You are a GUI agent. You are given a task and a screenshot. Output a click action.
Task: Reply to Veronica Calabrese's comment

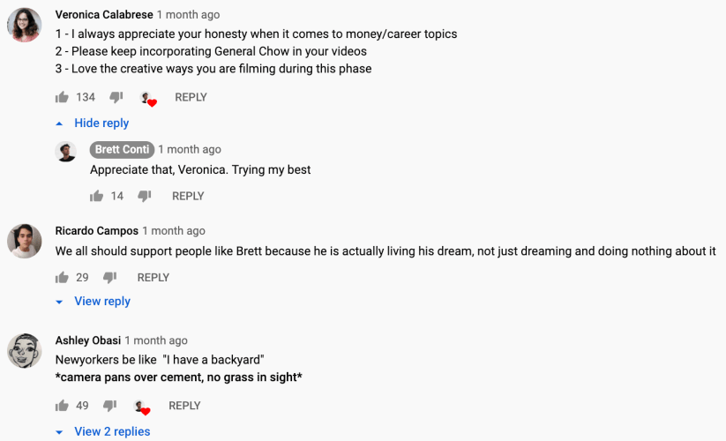click(x=191, y=97)
